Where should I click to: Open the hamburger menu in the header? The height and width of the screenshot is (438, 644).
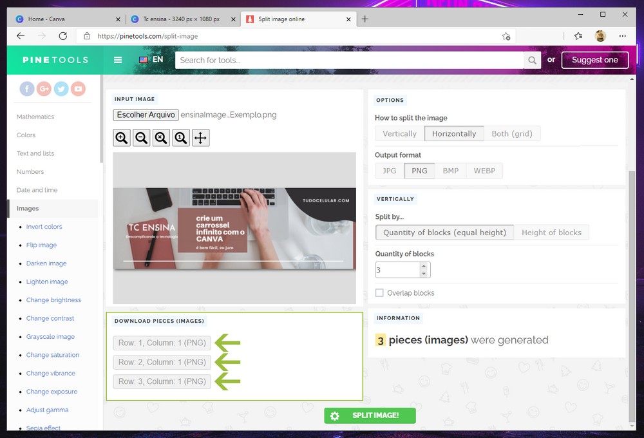118,60
